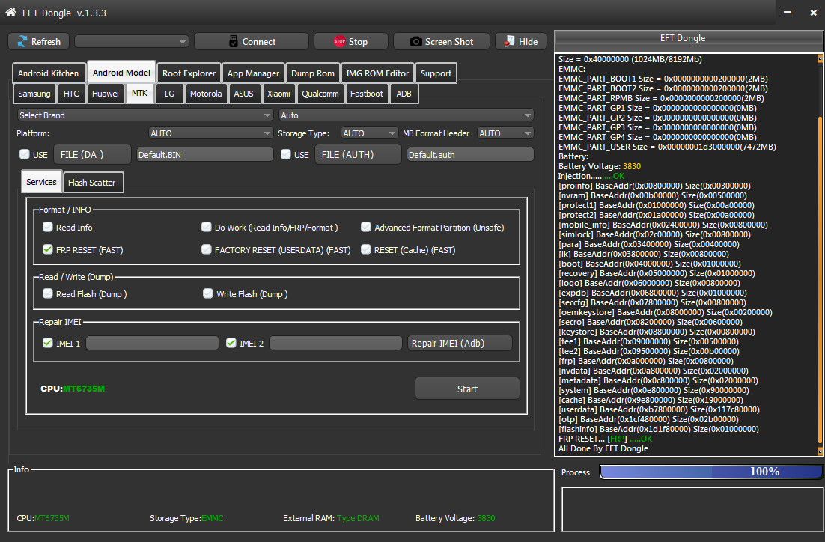
Task: Toggle USE checkbox for FILE (AUTH)
Action: click(x=286, y=154)
